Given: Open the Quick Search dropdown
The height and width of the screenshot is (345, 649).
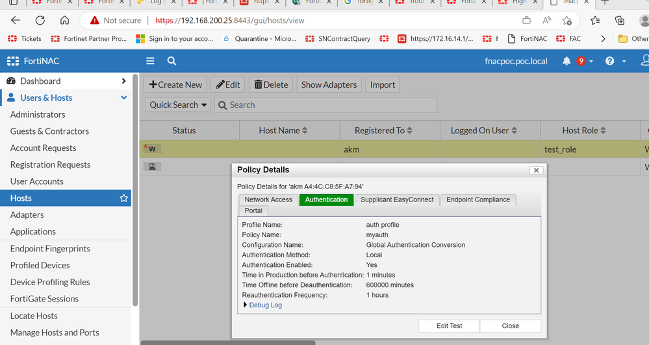Looking at the screenshot, I should click(178, 105).
